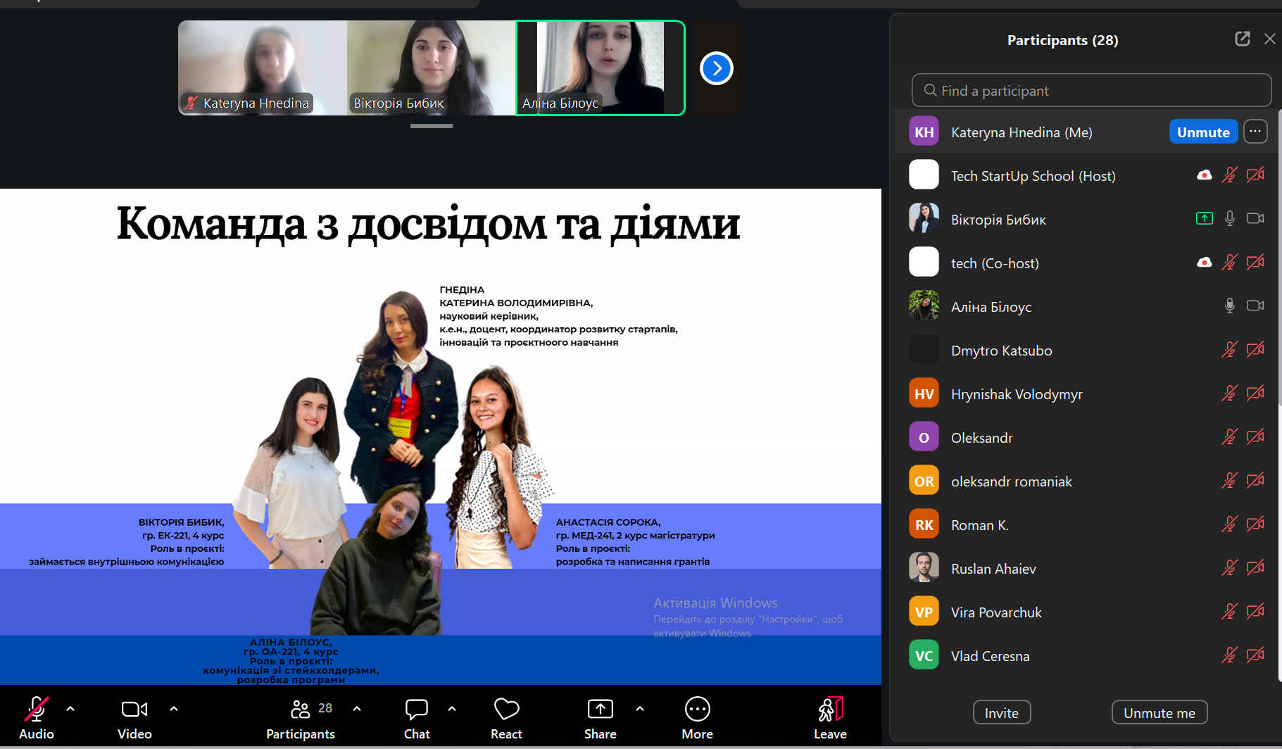Click the Invite button
The width and height of the screenshot is (1282, 749).
pos(1001,712)
